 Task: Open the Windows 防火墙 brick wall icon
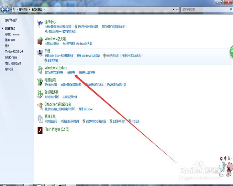(40, 41)
